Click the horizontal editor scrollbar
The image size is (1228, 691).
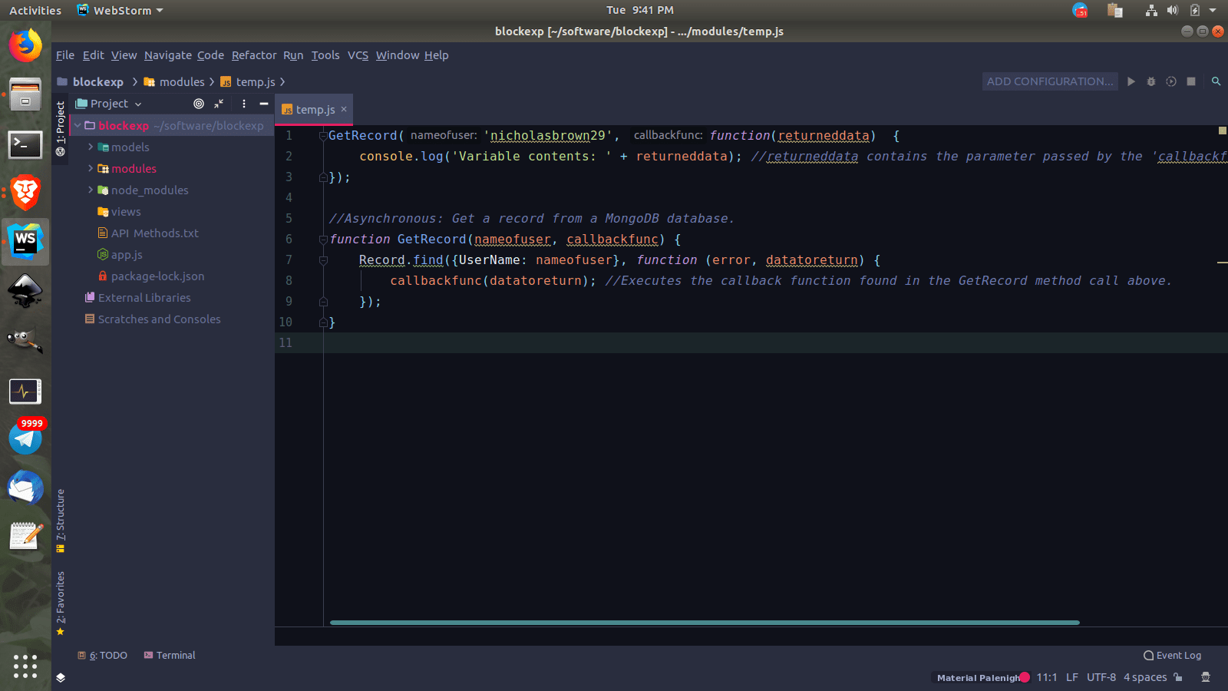(704, 623)
